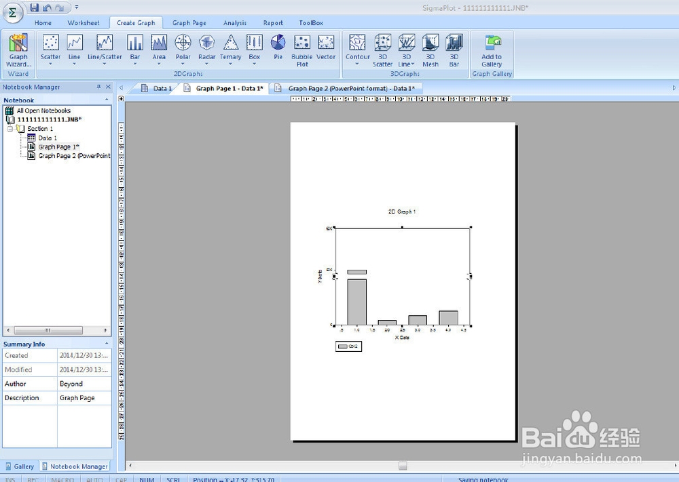
Task: Select All Open Notebooks tree item
Action: 38,111
